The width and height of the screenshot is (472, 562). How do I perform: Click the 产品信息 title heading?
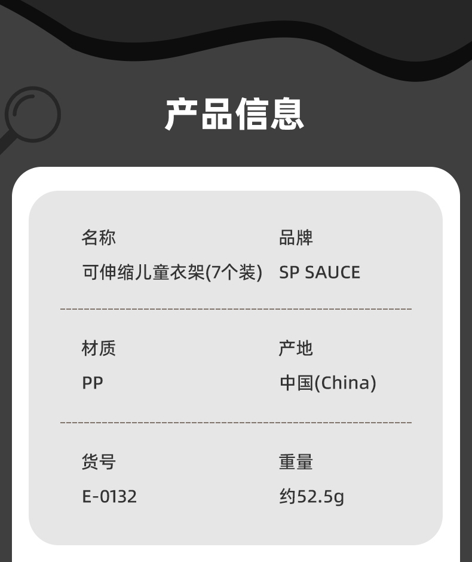pyautogui.click(x=235, y=114)
